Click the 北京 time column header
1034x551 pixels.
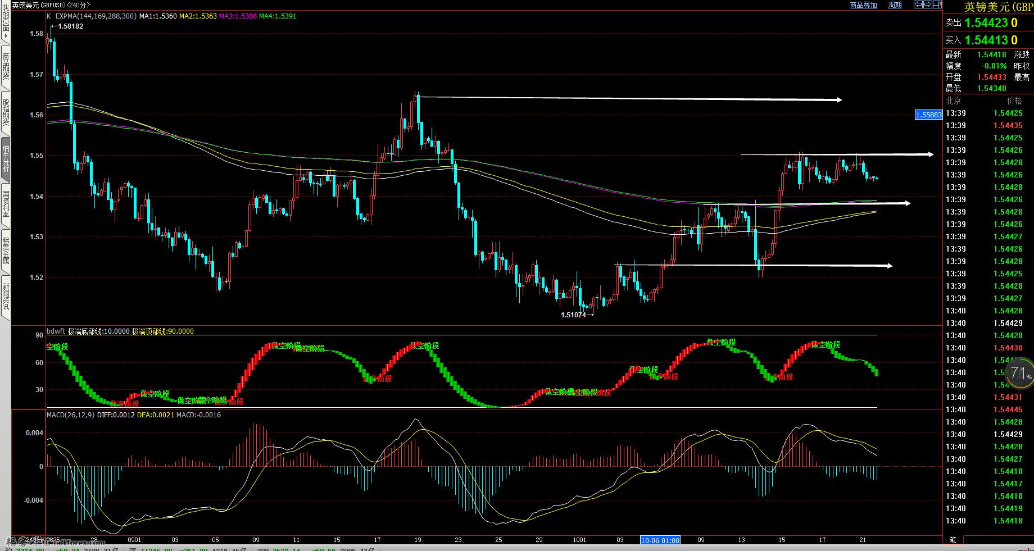953,101
